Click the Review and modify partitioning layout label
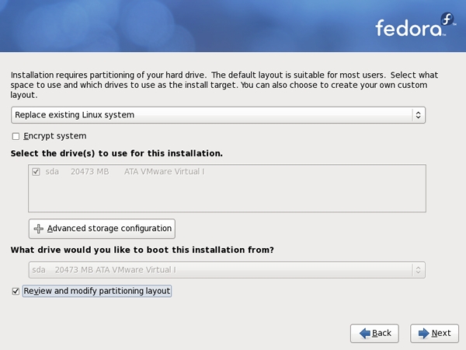This screenshot has width=466, height=350. point(97,291)
